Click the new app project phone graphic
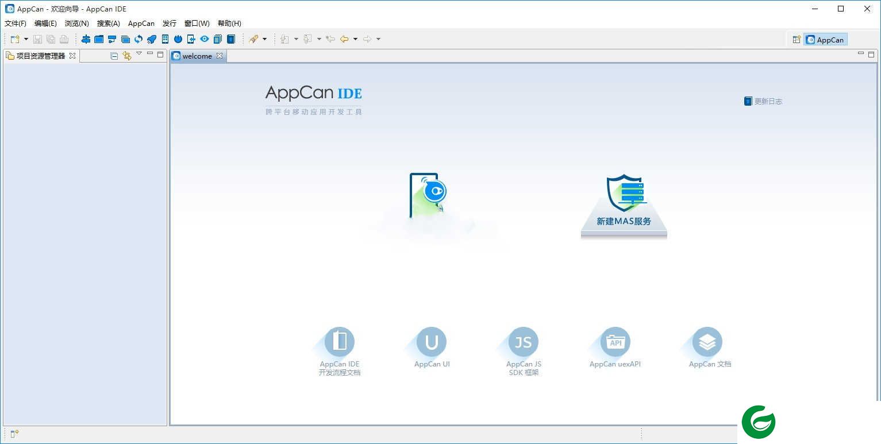 428,196
